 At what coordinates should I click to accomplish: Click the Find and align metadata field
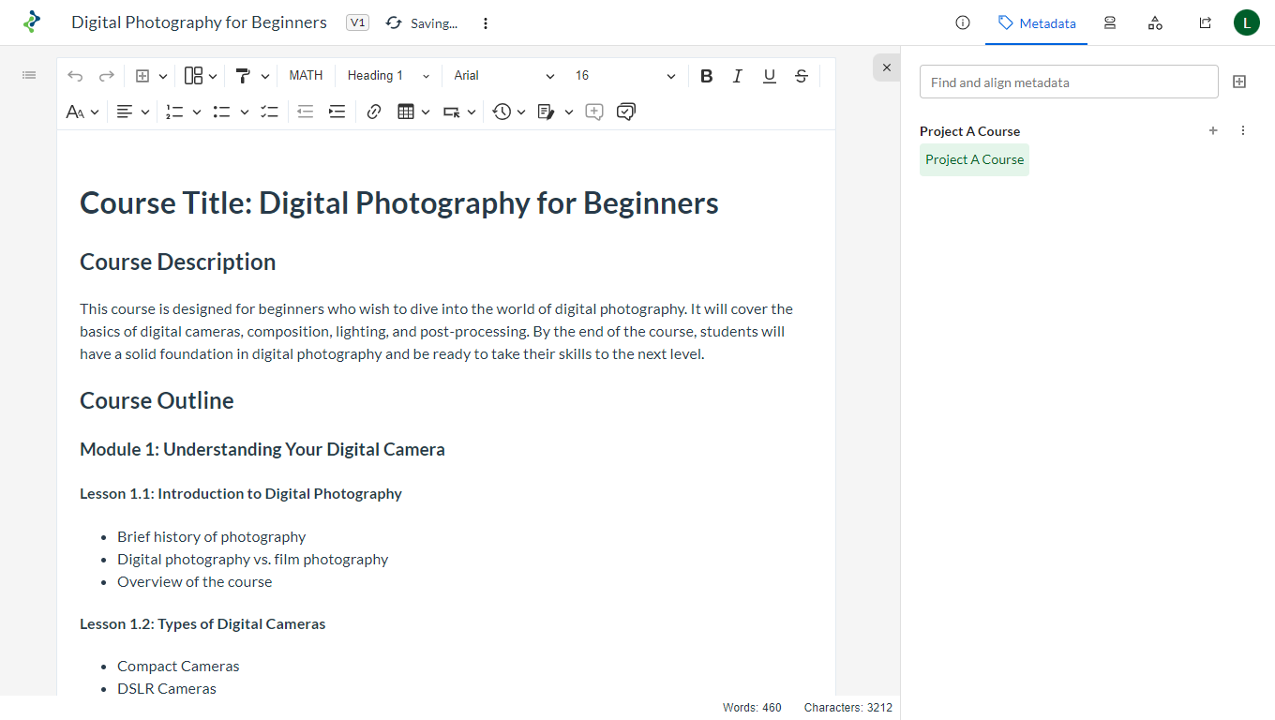click(1069, 82)
